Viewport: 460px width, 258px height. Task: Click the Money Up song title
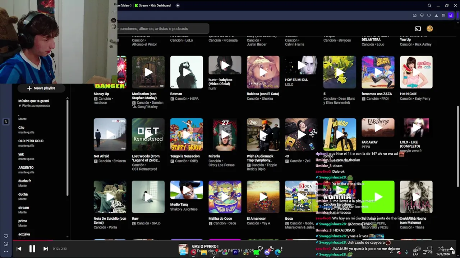pyautogui.click(x=101, y=94)
